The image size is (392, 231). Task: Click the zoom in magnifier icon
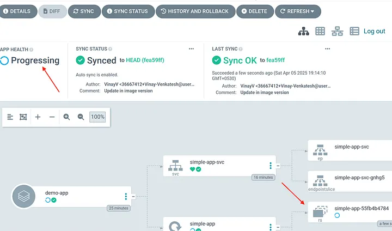(x=66, y=117)
